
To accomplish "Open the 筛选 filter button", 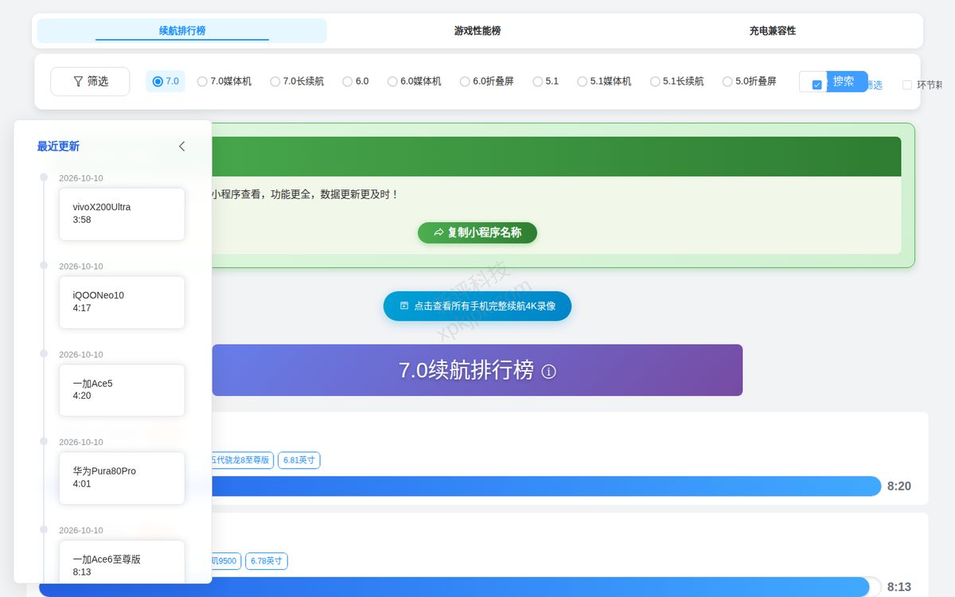I will pyautogui.click(x=90, y=81).
